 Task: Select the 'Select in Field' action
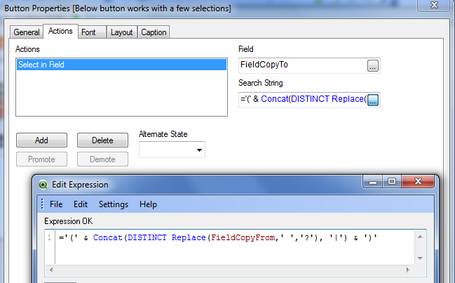coord(121,65)
